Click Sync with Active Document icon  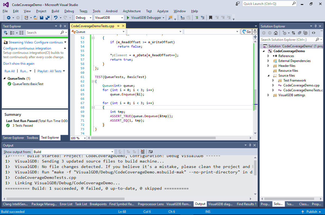tap(293, 33)
